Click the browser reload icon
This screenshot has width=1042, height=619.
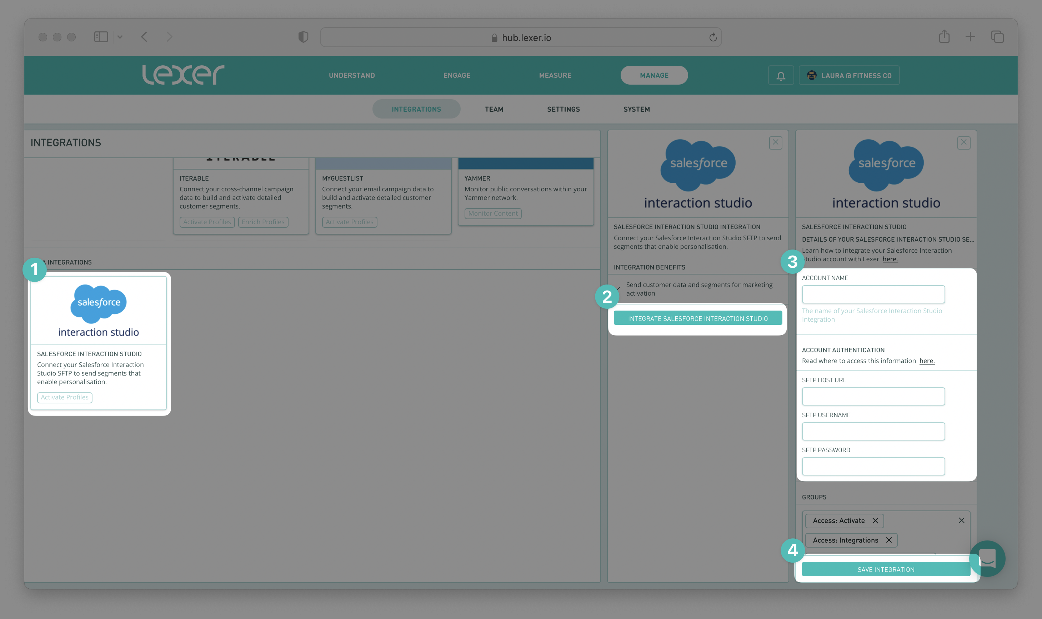pyautogui.click(x=713, y=37)
